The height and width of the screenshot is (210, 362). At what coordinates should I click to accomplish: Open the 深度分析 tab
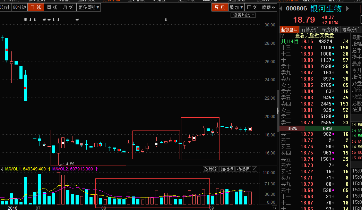330,30
